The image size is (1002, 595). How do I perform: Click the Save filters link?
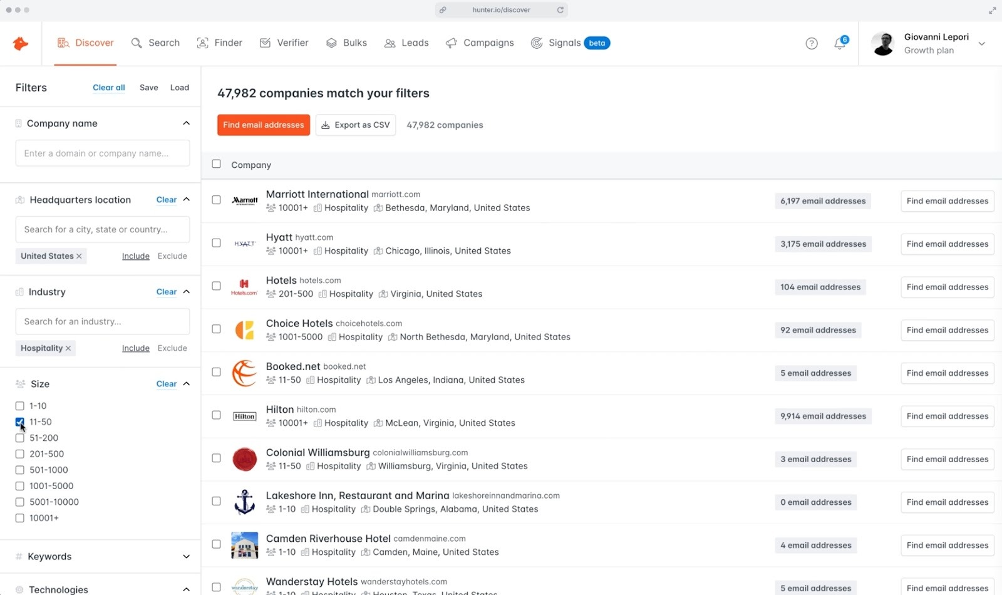[149, 88]
